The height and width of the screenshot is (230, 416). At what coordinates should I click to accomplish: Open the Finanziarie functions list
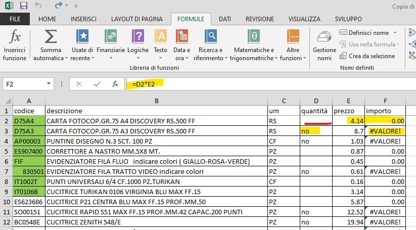[x=111, y=45]
